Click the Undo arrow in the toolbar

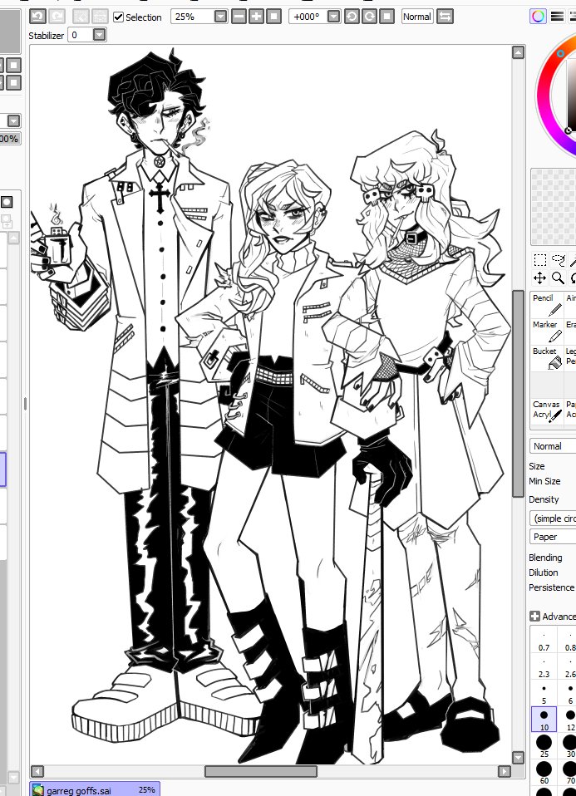(37, 17)
